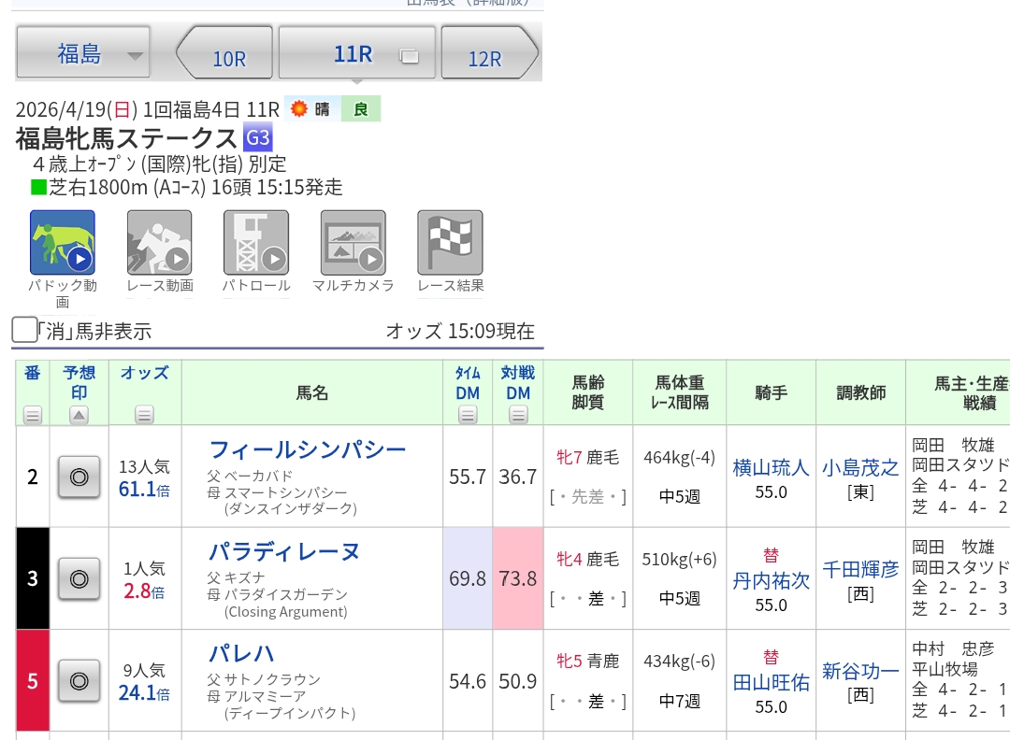Open jockey 横山琉人 profile link
Image resolution: width=1010 pixels, height=740 pixels.
pyautogui.click(x=771, y=468)
